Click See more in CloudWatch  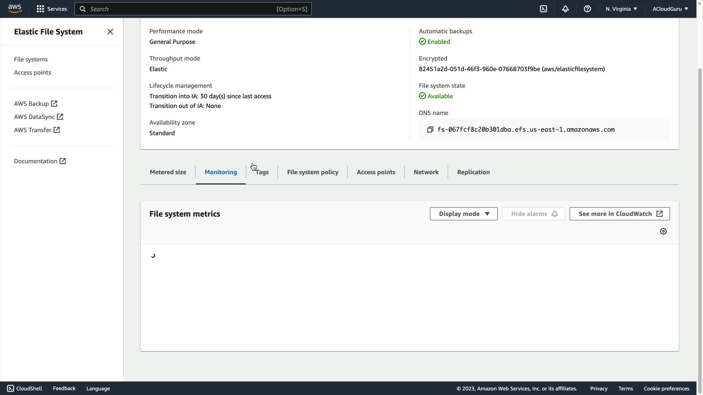(x=620, y=214)
